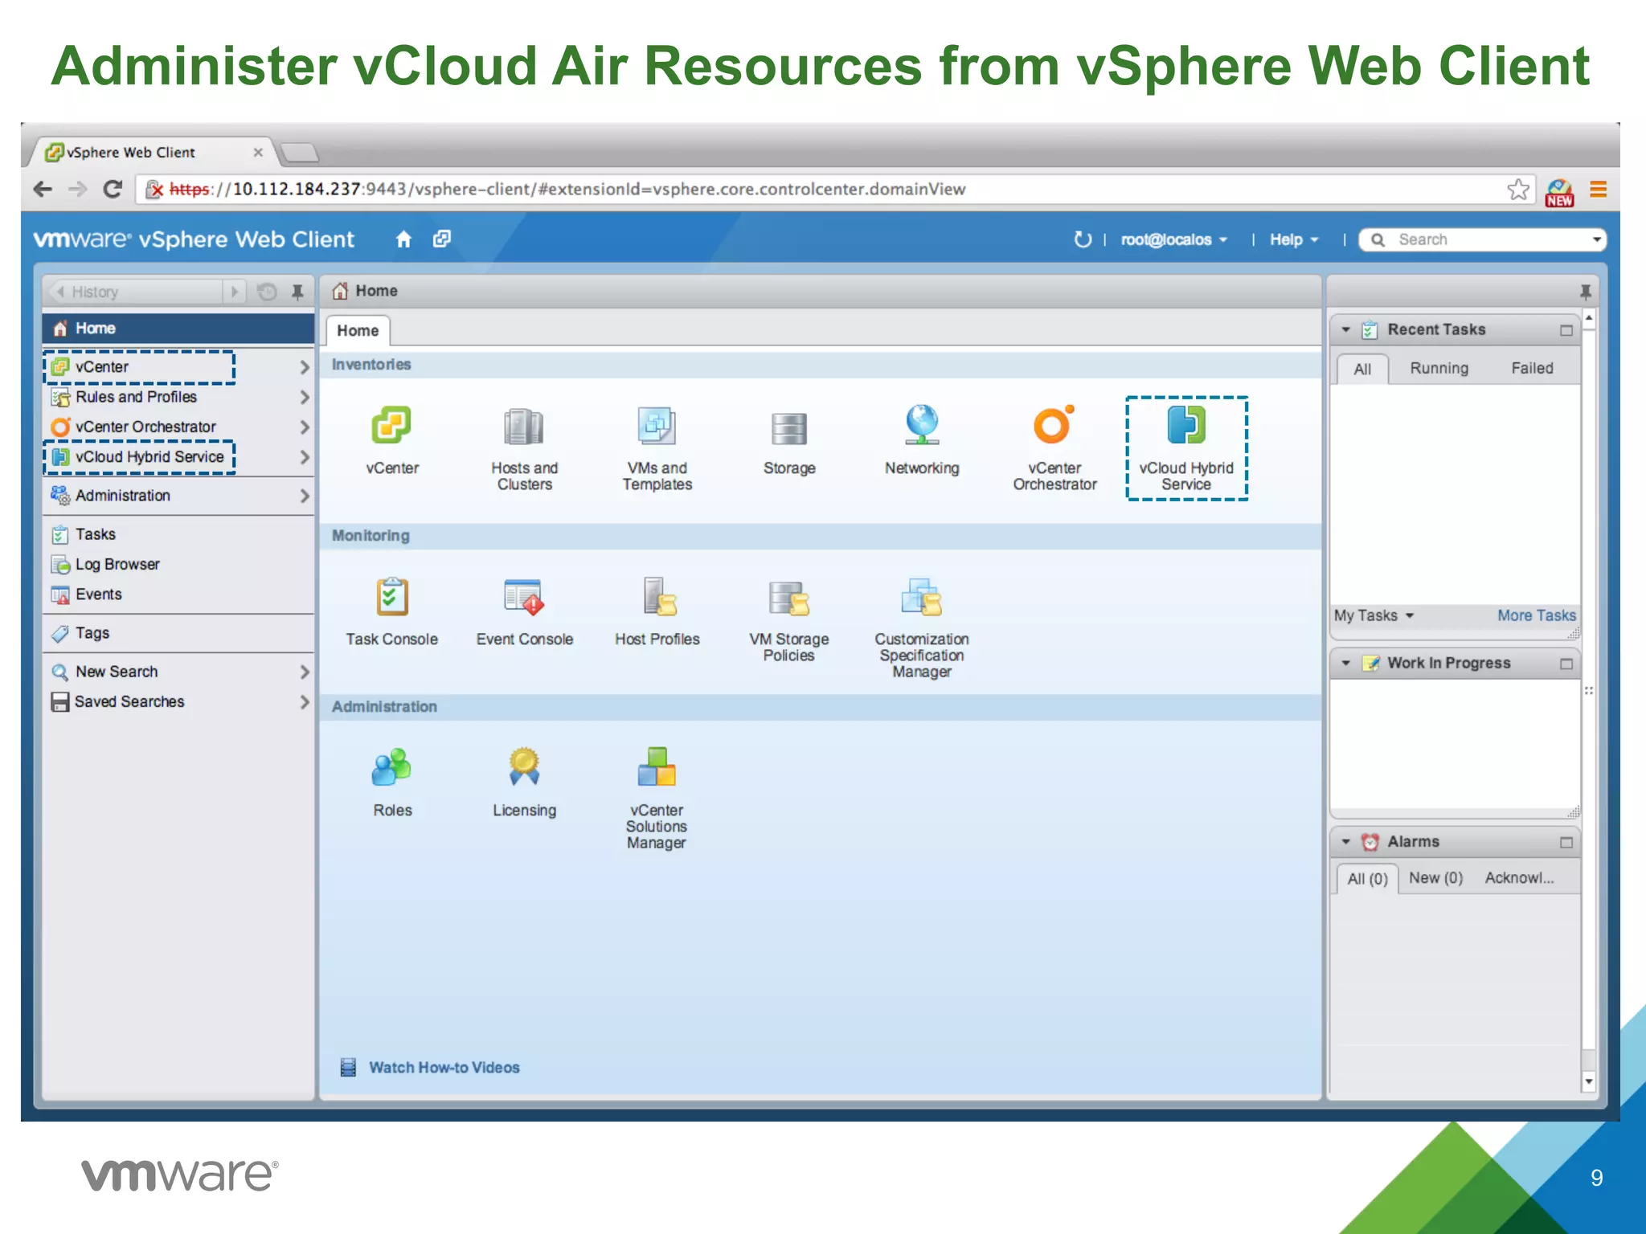Open Watch How-to Videos link
The width and height of the screenshot is (1646, 1234).
[444, 1068]
